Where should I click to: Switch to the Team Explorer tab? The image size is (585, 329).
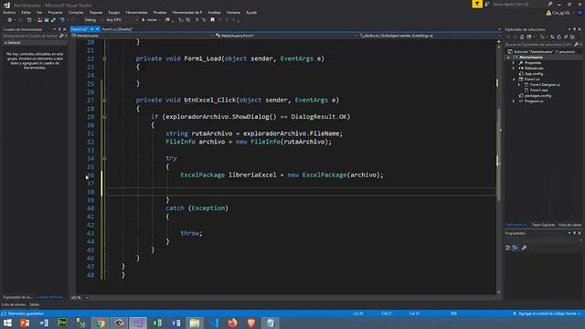[543, 225]
